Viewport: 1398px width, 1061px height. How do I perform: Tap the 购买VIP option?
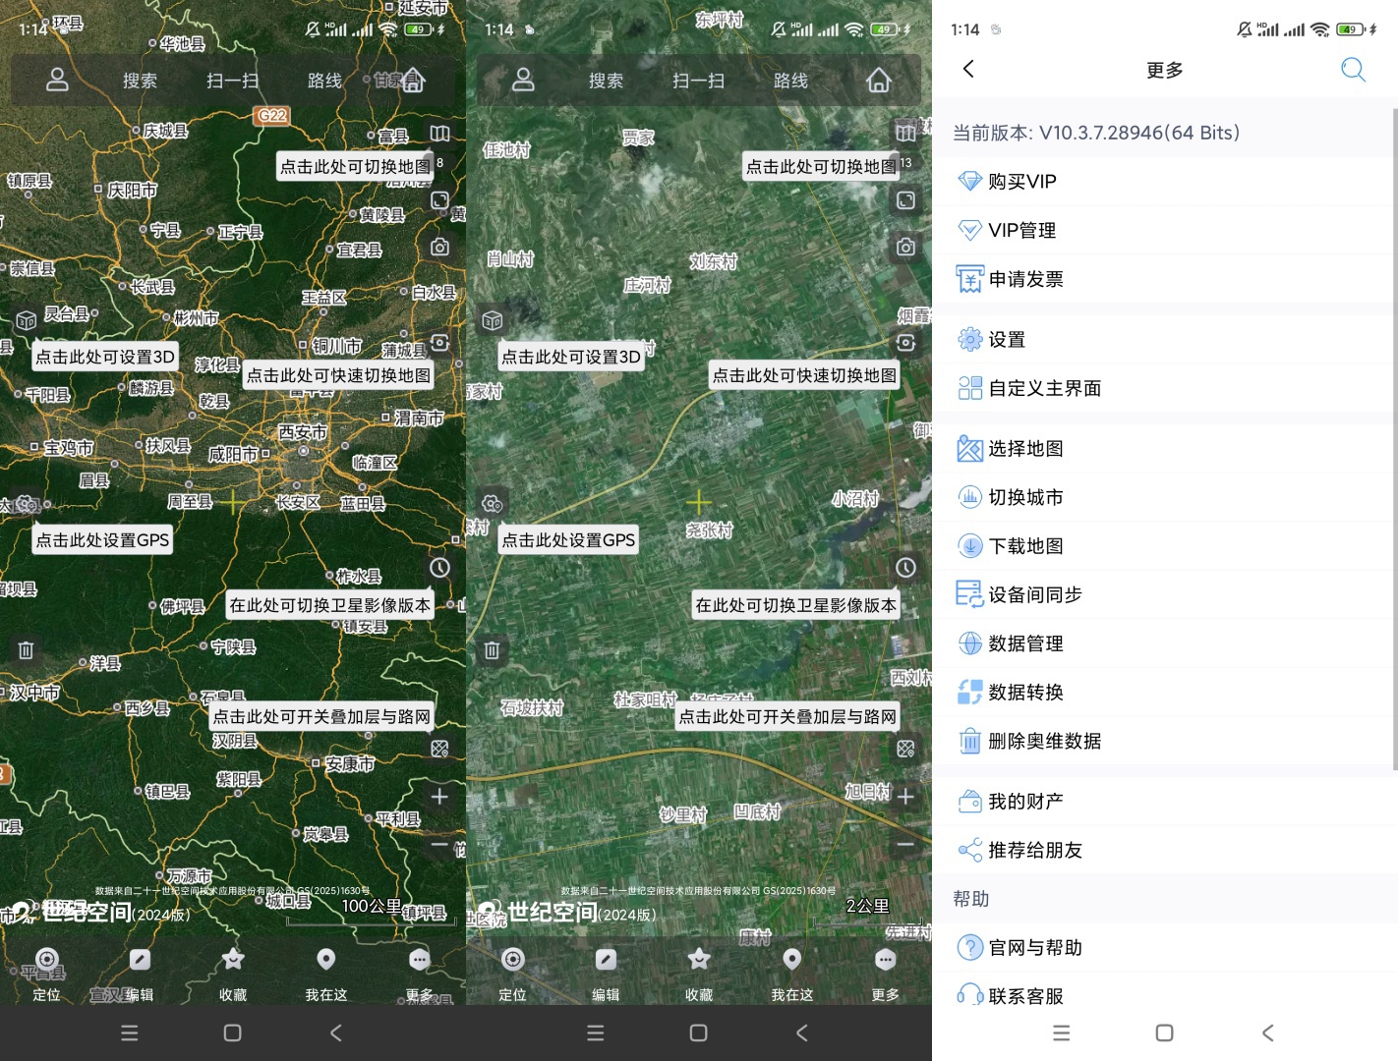(x=1023, y=181)
